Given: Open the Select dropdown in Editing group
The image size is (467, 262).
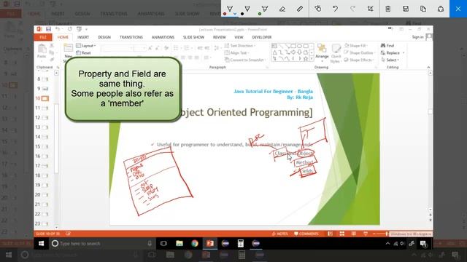Looking at the screenshot, I should [x=390, y=60].
